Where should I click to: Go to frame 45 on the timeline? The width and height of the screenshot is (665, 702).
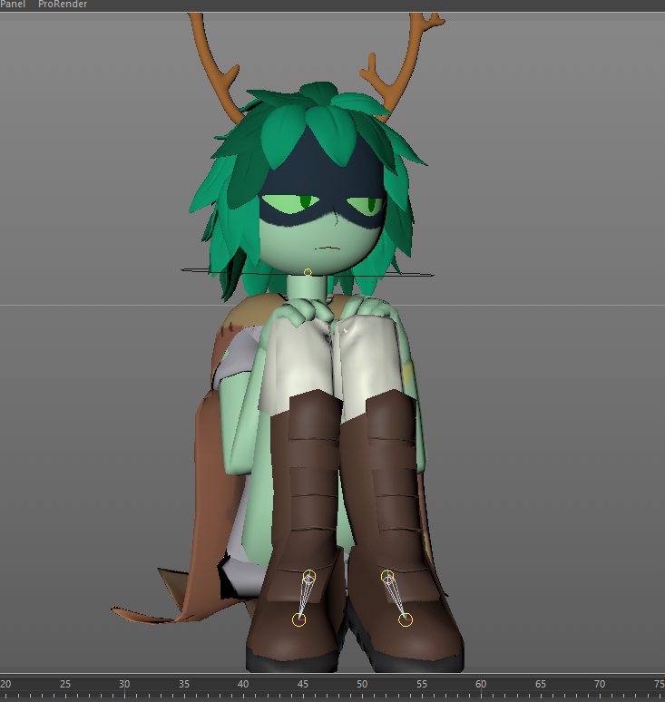[x=303, y=684]
